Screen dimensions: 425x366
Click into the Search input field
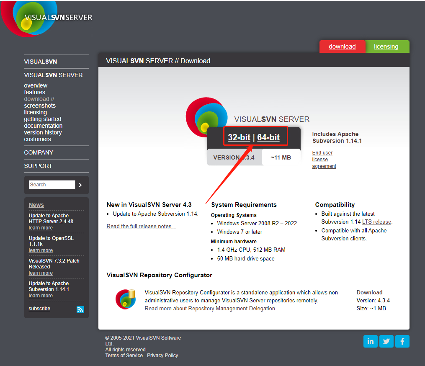click(x=52, y=185)
